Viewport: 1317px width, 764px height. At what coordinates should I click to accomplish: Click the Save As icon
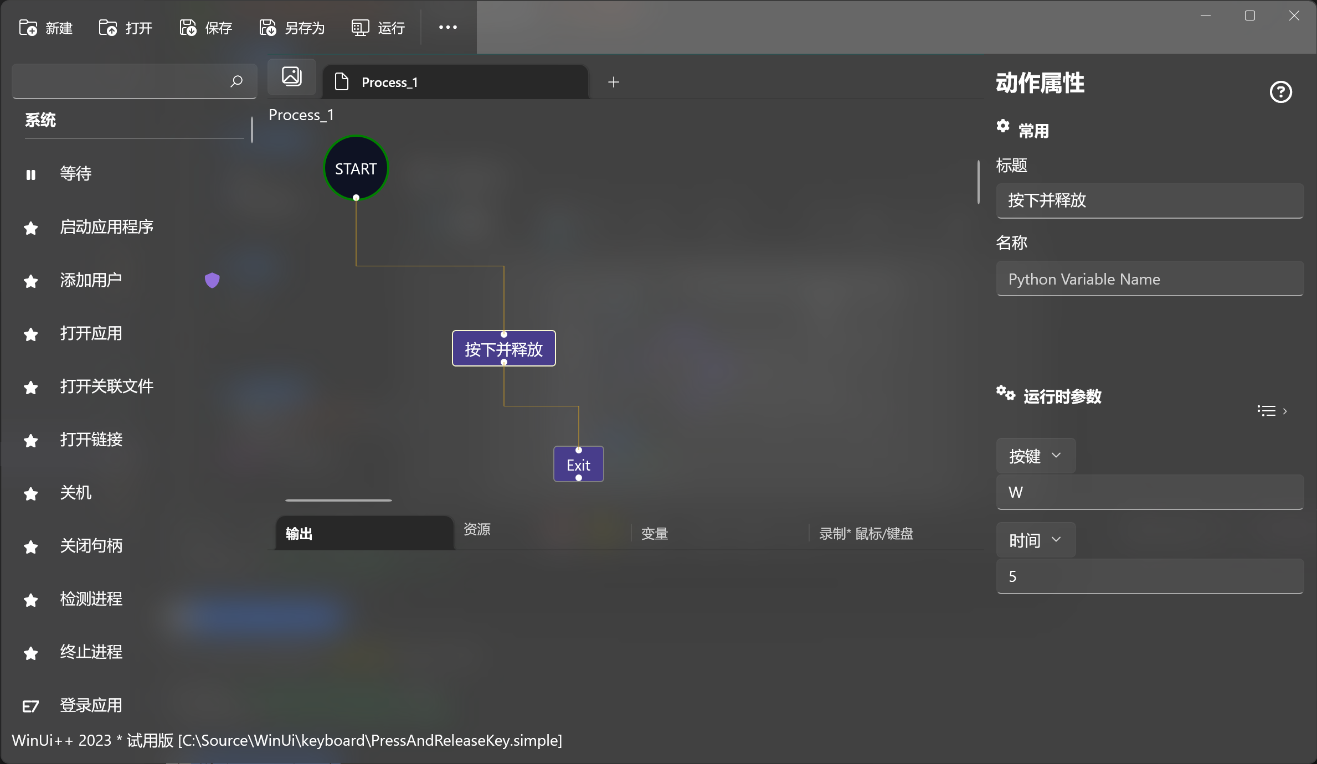click(267, 28)
